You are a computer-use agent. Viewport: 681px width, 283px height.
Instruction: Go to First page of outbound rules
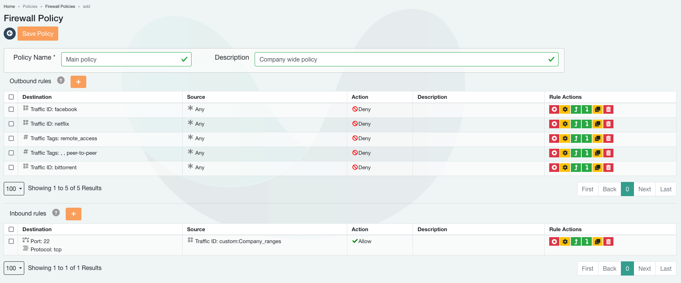point(588,189)
